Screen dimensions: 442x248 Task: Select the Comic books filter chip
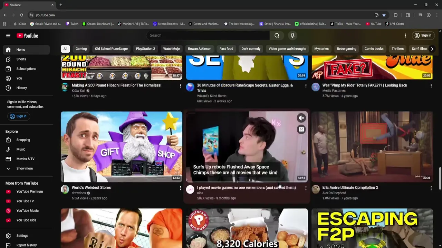[x=374, y=49]
